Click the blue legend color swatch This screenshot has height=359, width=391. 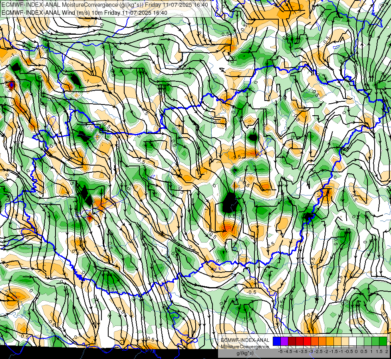(x=277, y=341)
